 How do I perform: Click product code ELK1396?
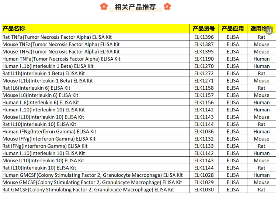point(204,37)
